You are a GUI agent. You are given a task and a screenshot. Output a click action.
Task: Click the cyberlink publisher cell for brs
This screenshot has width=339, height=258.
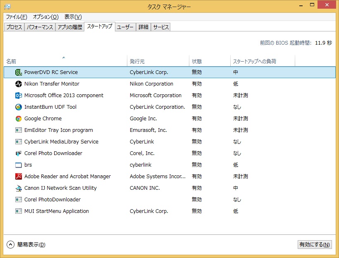tap(141, 165)
